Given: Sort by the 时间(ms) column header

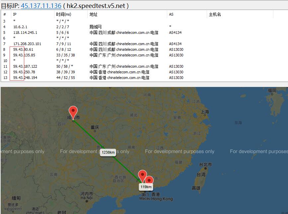Looking at the screenshot, I should (x=71, y=14).
